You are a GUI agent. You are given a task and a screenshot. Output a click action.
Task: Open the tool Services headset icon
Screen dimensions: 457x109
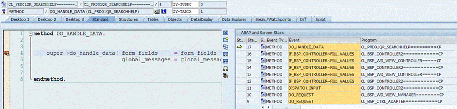point(226,68)
